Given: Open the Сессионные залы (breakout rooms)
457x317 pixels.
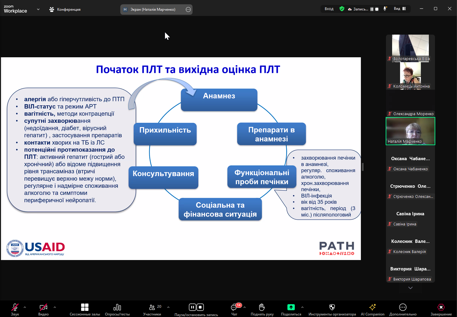Looking at the screenshot, I should point(85,307).
